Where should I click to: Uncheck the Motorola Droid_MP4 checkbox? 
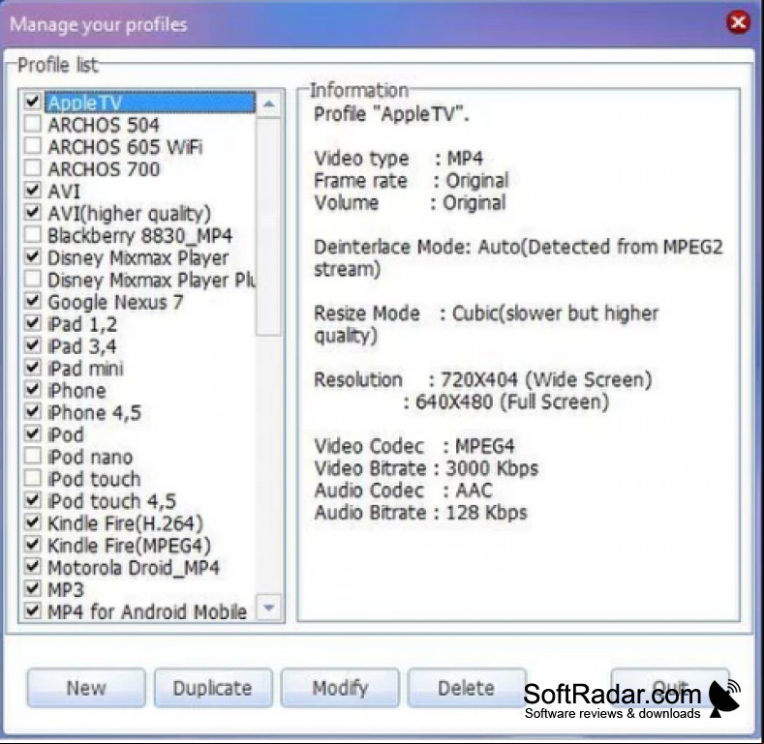[x=32, y=567]
